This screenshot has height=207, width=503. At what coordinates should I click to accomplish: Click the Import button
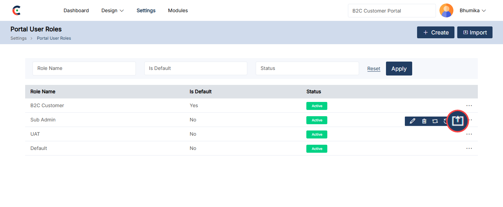click(x=475, y=32)
